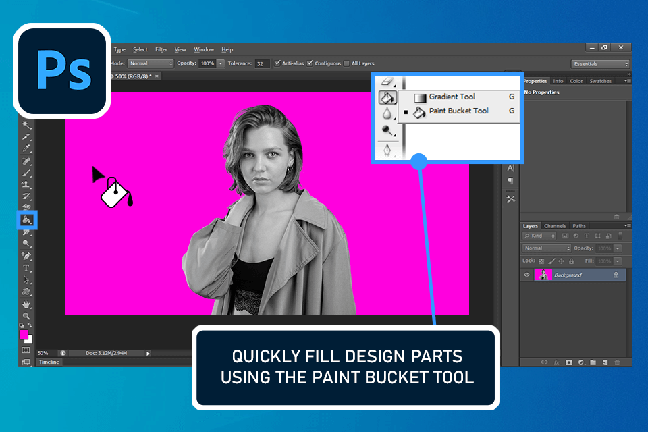Image resolution: width=648 pixels, height=432 pixels.
Task: Open the Character panel icon
Action: pos(511,168)
